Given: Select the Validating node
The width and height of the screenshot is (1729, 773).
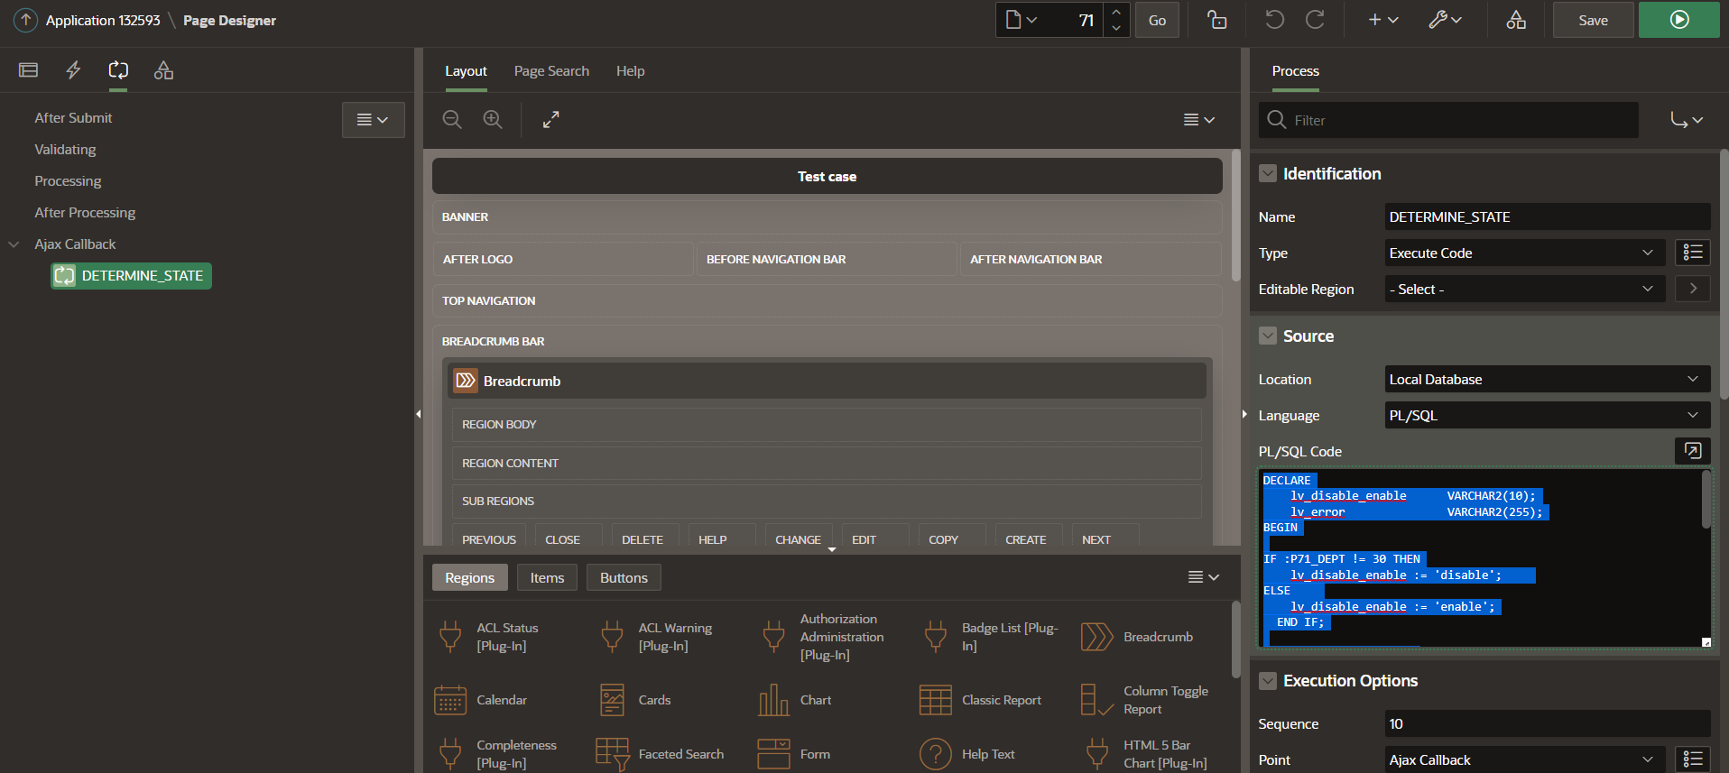Looking at the screenshot, I should (65, 150).
